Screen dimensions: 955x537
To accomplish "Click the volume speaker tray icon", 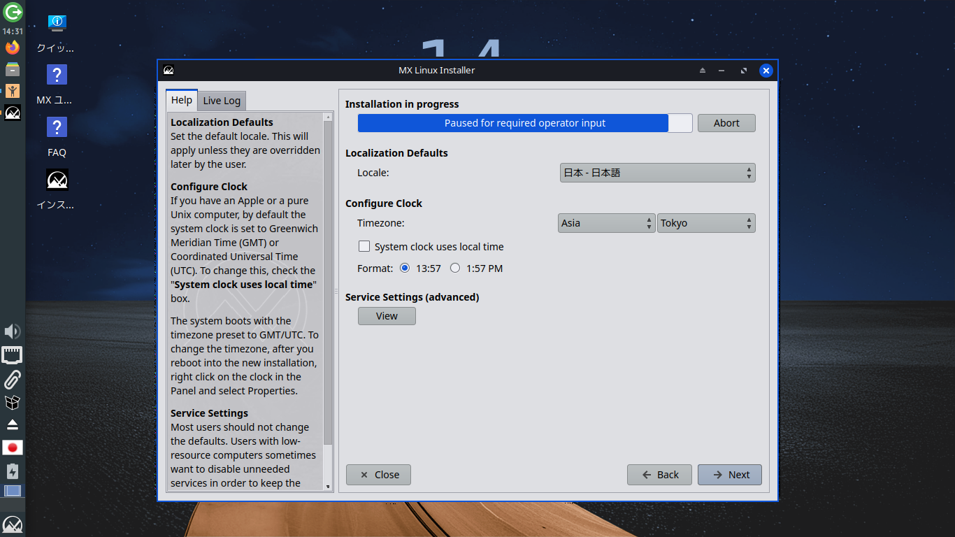I will pos(13,331).
